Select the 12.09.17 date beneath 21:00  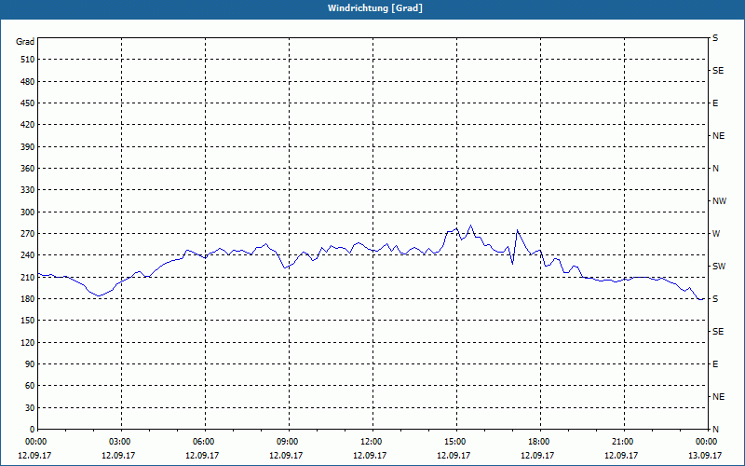[621, 456]
